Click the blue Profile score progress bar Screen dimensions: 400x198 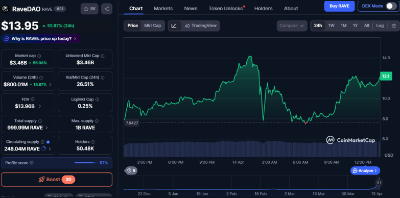(x=85, y=163)
